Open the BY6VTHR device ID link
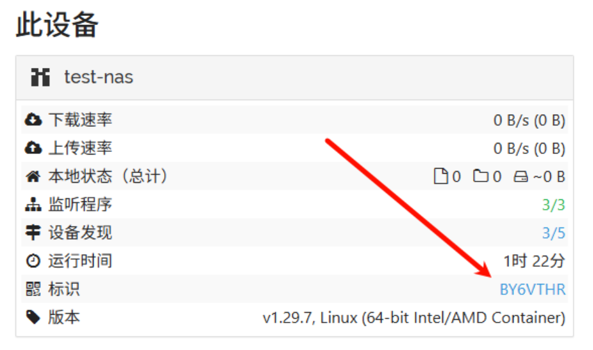Screen dimensions: 593x350 point(532,290)
